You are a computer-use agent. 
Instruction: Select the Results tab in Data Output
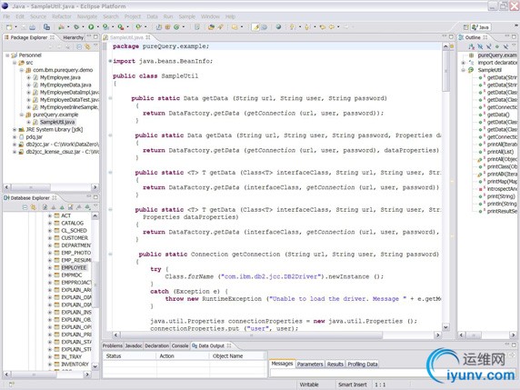(x=335, y=364)
